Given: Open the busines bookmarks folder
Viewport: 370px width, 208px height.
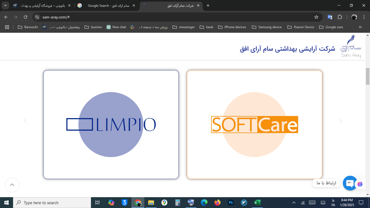Looking at the screenshot, I should 93,27.
